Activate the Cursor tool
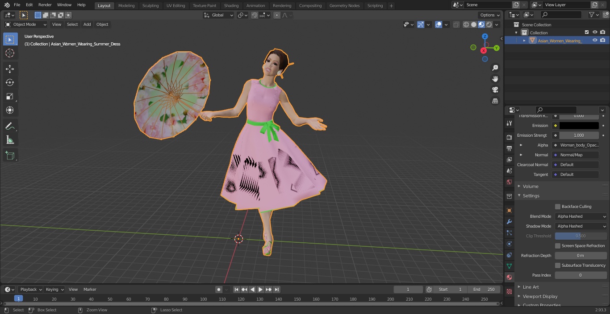 10,53
